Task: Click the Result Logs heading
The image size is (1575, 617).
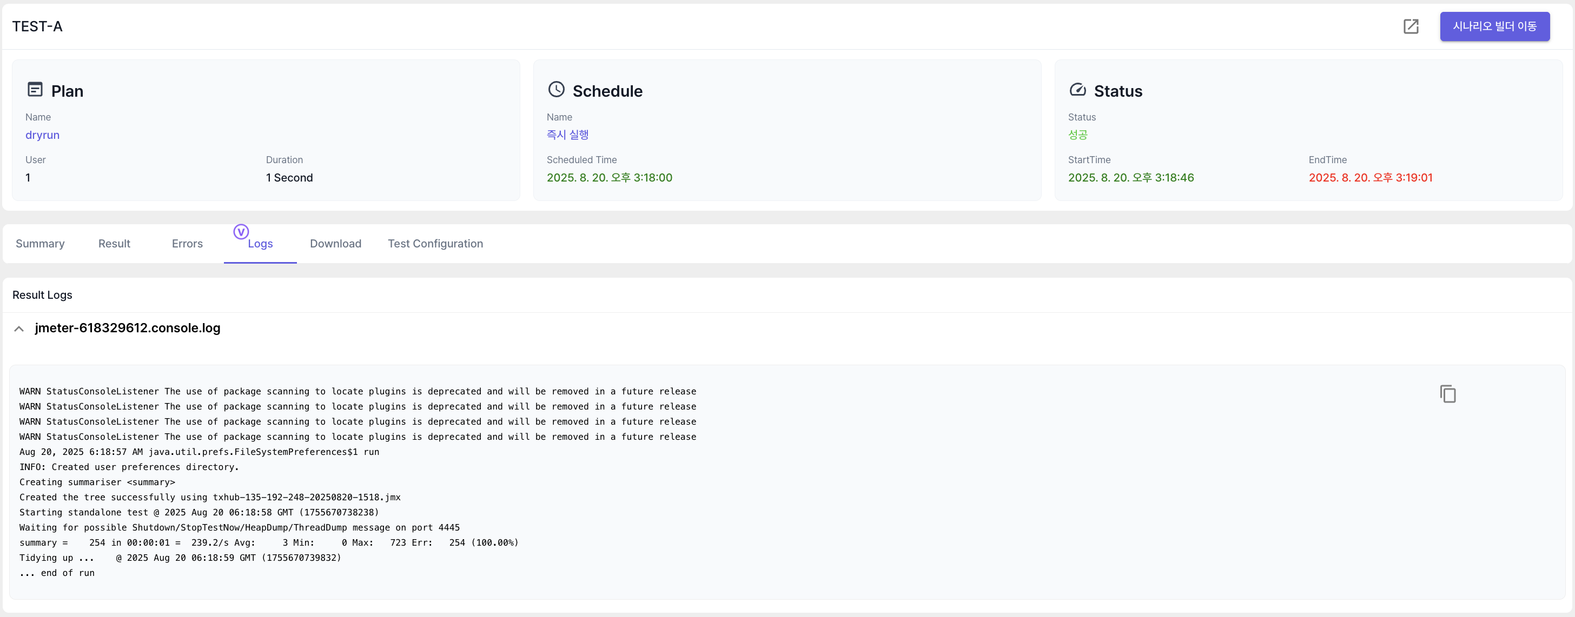Action: 42,295
